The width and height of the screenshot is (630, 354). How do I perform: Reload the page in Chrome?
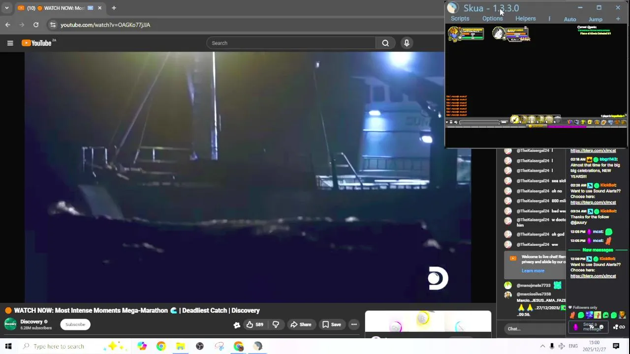[x=36, y=25]
